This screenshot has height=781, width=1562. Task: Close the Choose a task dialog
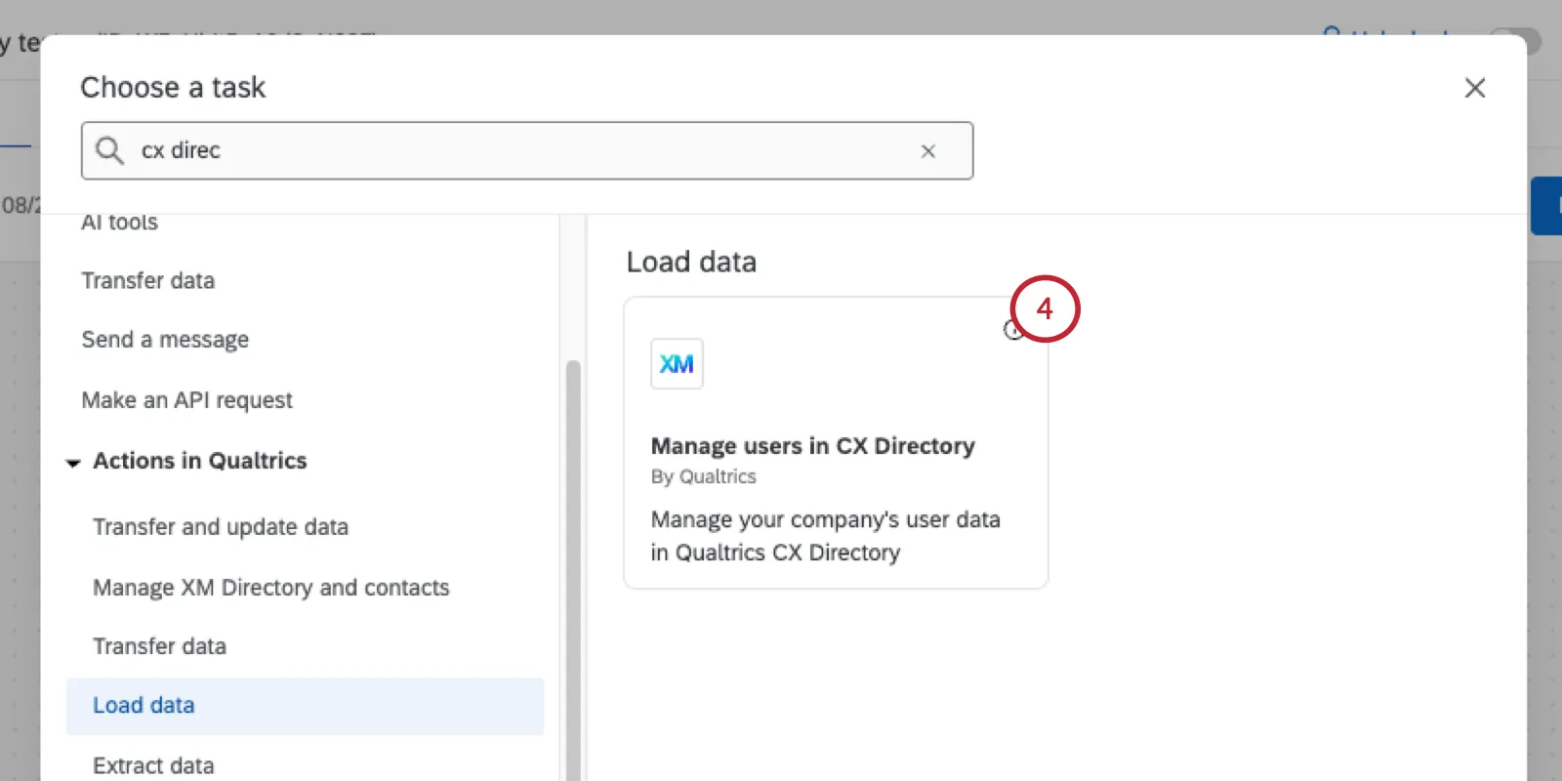tap(1475, 88)
